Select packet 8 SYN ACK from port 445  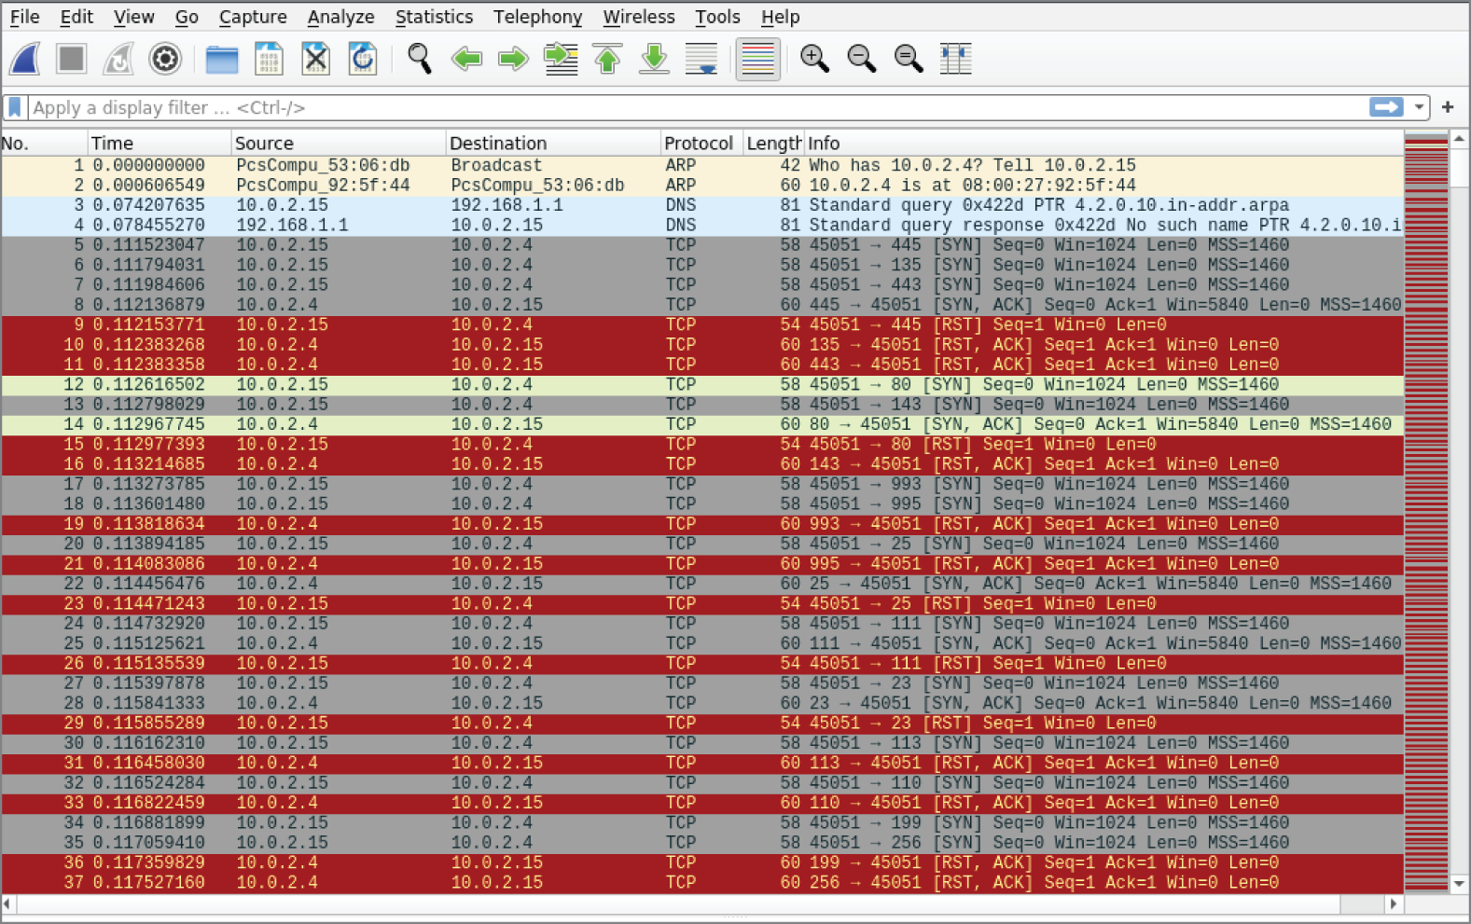701,305
